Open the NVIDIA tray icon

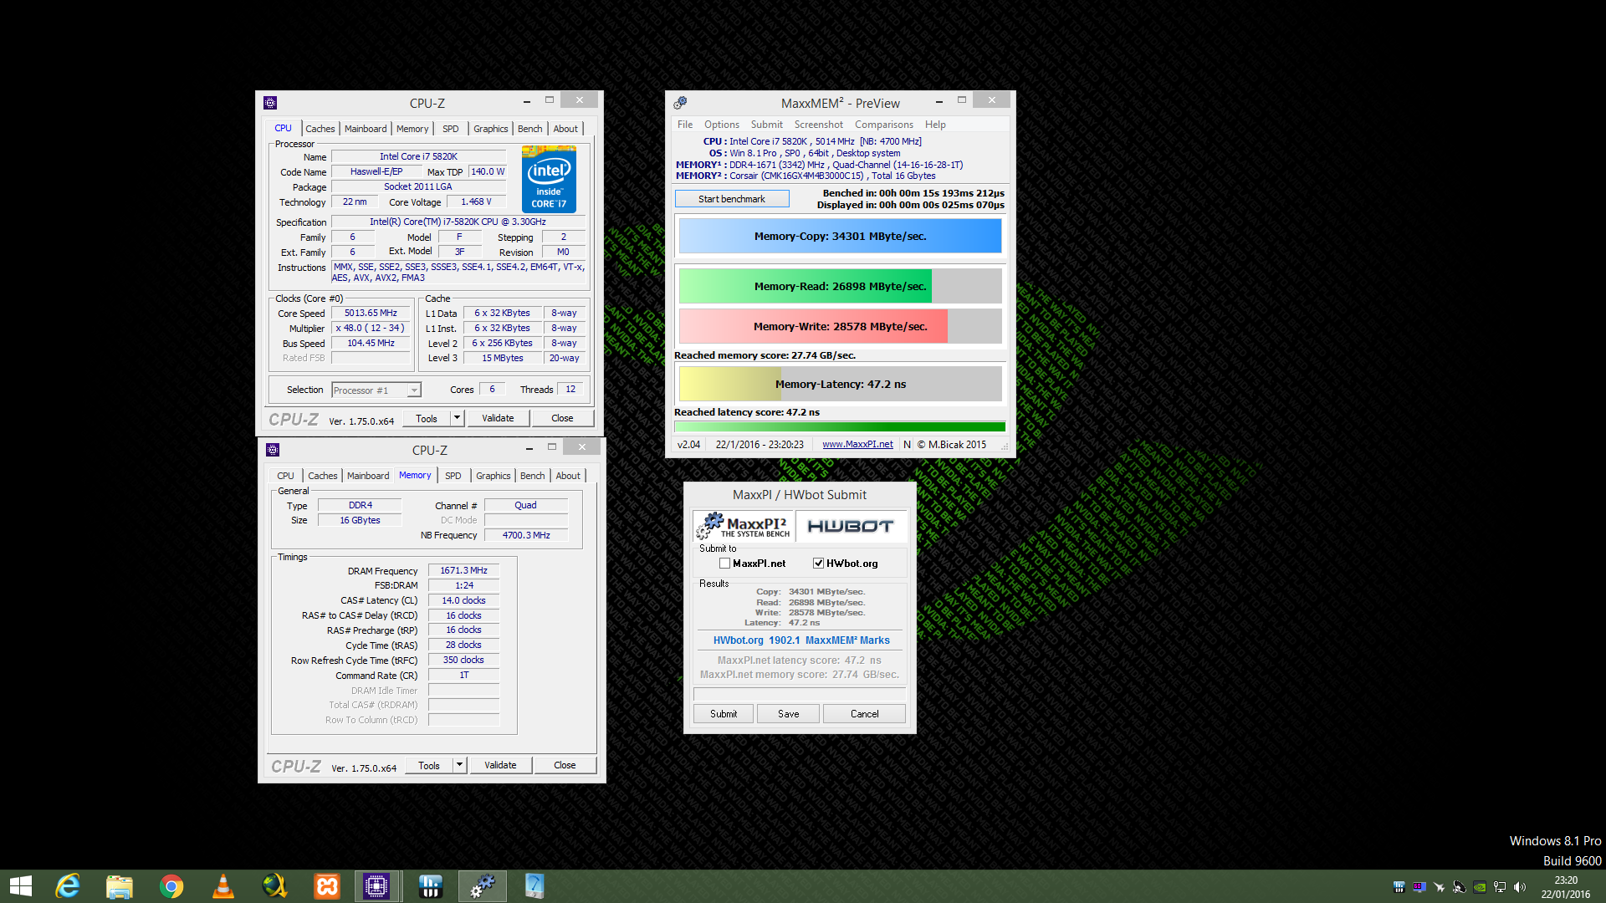click(x=1480, y=887)
